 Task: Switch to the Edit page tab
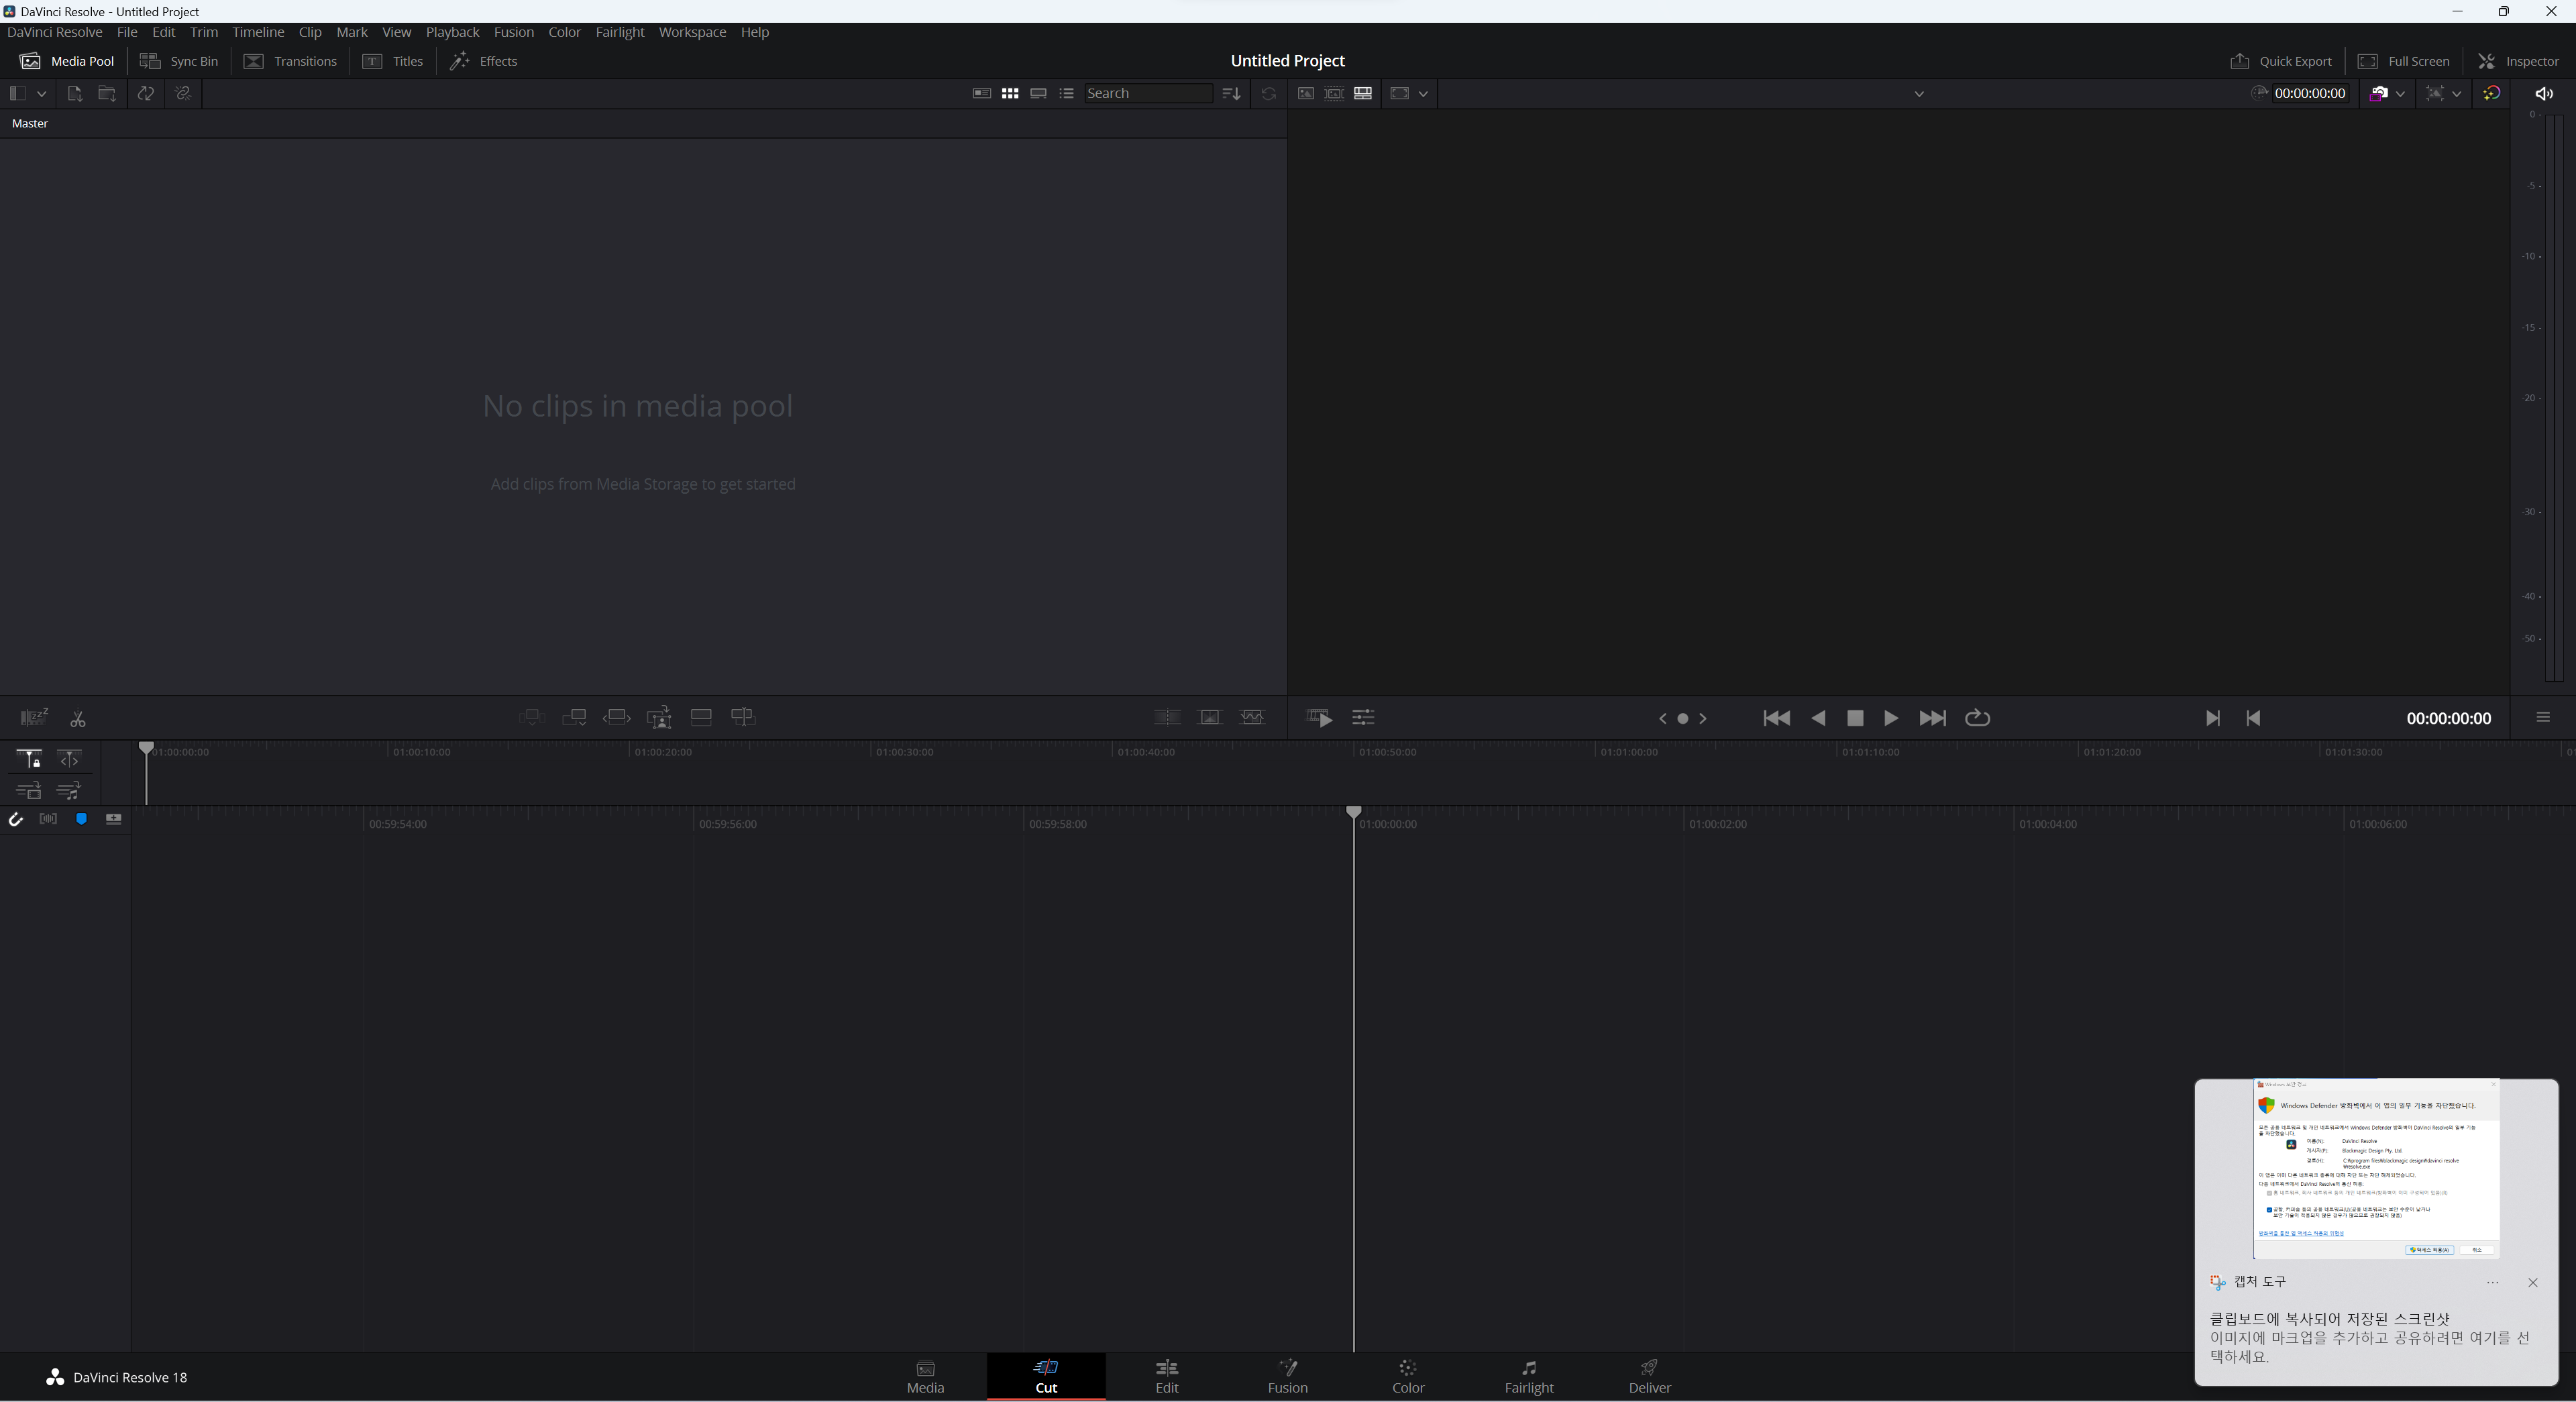click(1166, 1376)
